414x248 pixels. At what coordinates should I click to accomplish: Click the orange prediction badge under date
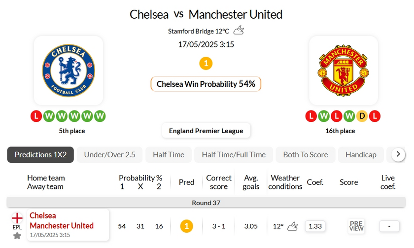tap(206, 64)
